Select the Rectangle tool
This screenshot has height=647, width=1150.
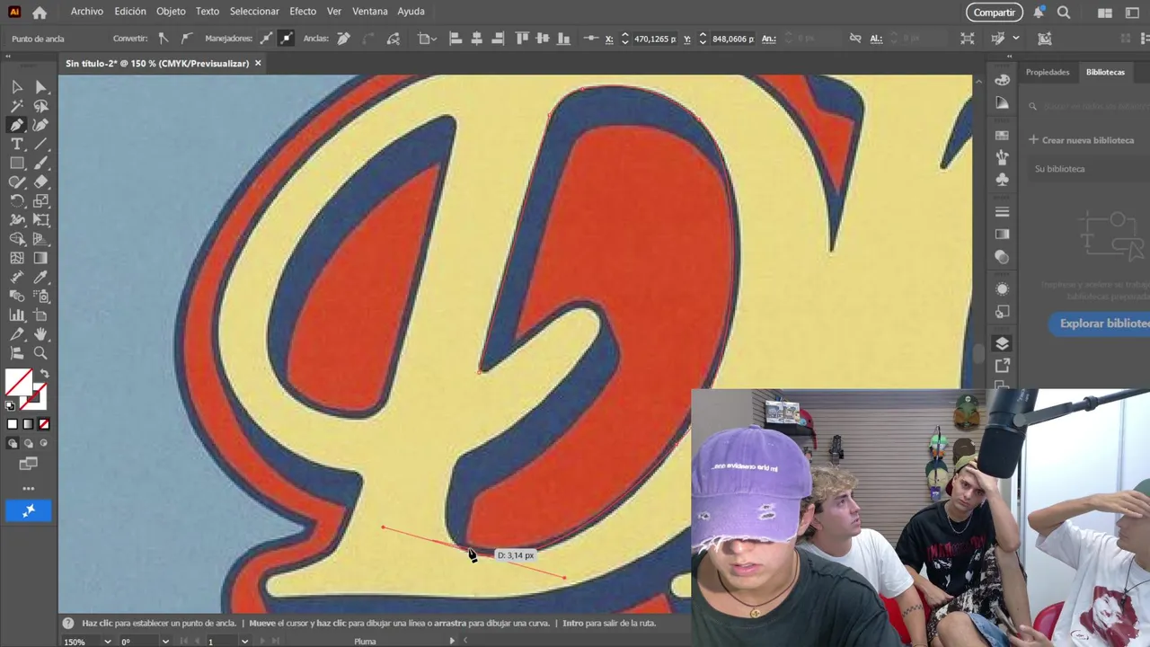point(17,164)
